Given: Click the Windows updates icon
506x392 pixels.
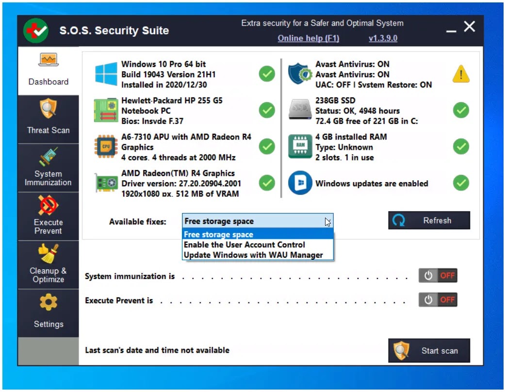Looking at the screenshot, I should pyautogui.click(x=300, y=183).
